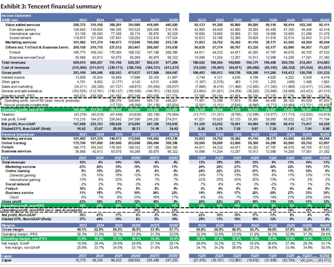Select Capex 2023 value "19,170"

[x=80, y=260]
